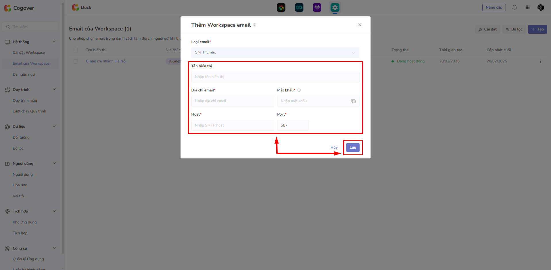Go to Cài đặt Workspace menu item
551x270 pixels.
[29, 53]
